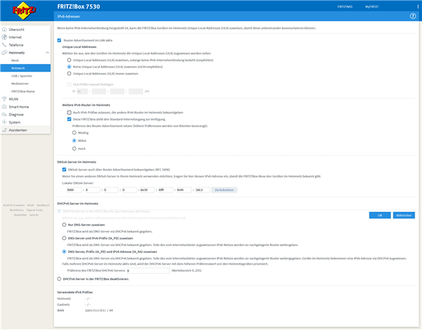Screen dimensions: 422x330
Task: Open MyFRITZ! link in header
Action: click(372, 7)
